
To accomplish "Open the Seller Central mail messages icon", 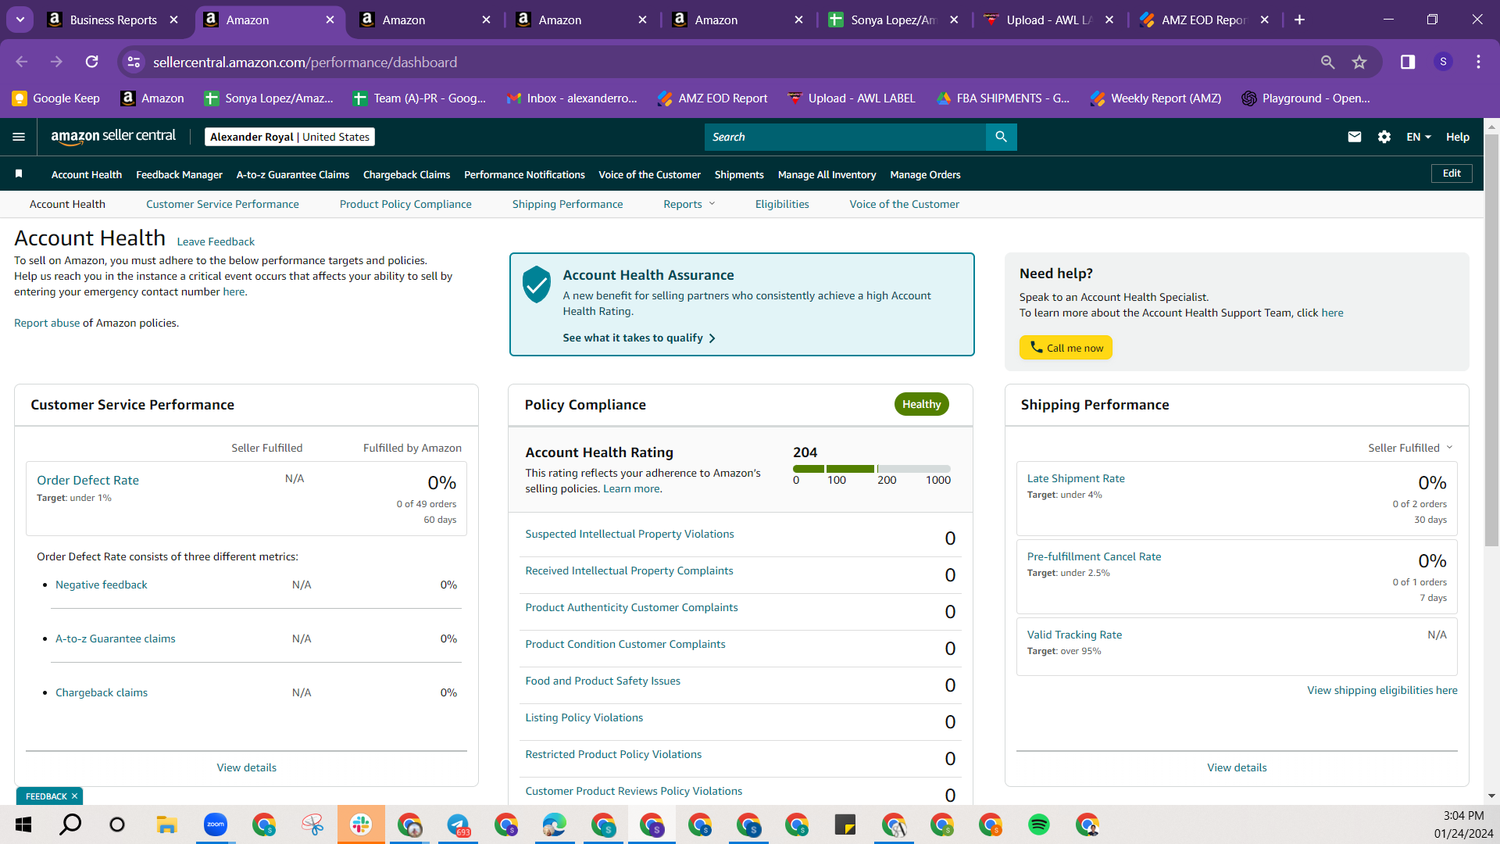I will pyautogui.click(x=1355, y=137).
